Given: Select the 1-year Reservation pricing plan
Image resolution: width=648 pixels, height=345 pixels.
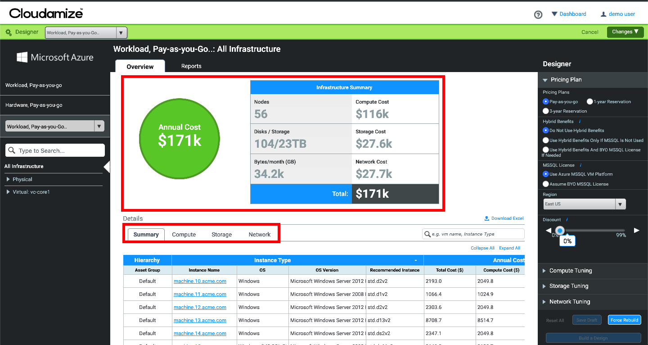Looking at the screenshot, I should [589, 102].
